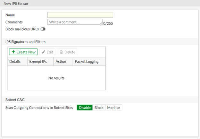Screen dimensions: 200x139
Task: Click the Botnet C&C section heading
Action: pos(15,100)
